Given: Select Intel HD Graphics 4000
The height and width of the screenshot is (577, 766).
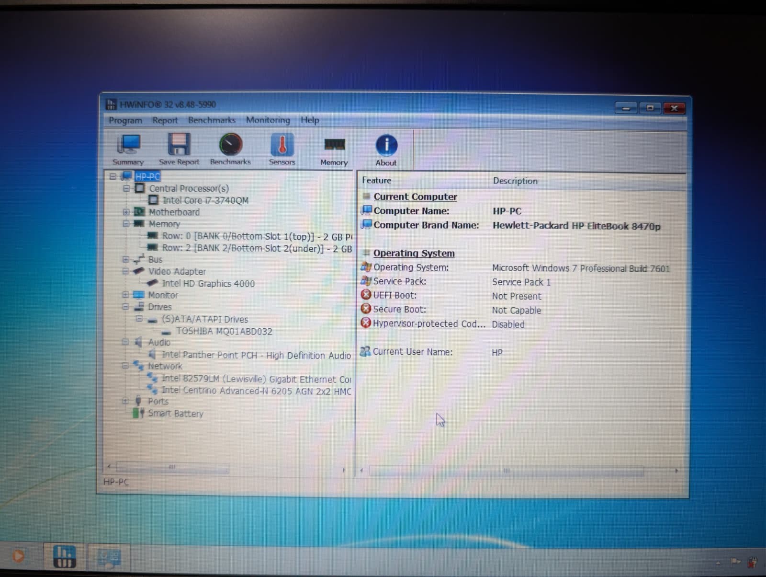Looking at the screenshot, I should pyautogui.click(x=208, y=284).
